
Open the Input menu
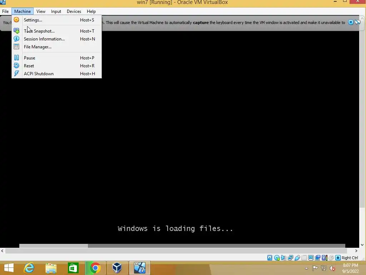coord(56,11)
